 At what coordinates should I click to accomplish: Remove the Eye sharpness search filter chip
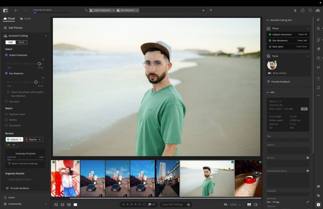(137, 10)
